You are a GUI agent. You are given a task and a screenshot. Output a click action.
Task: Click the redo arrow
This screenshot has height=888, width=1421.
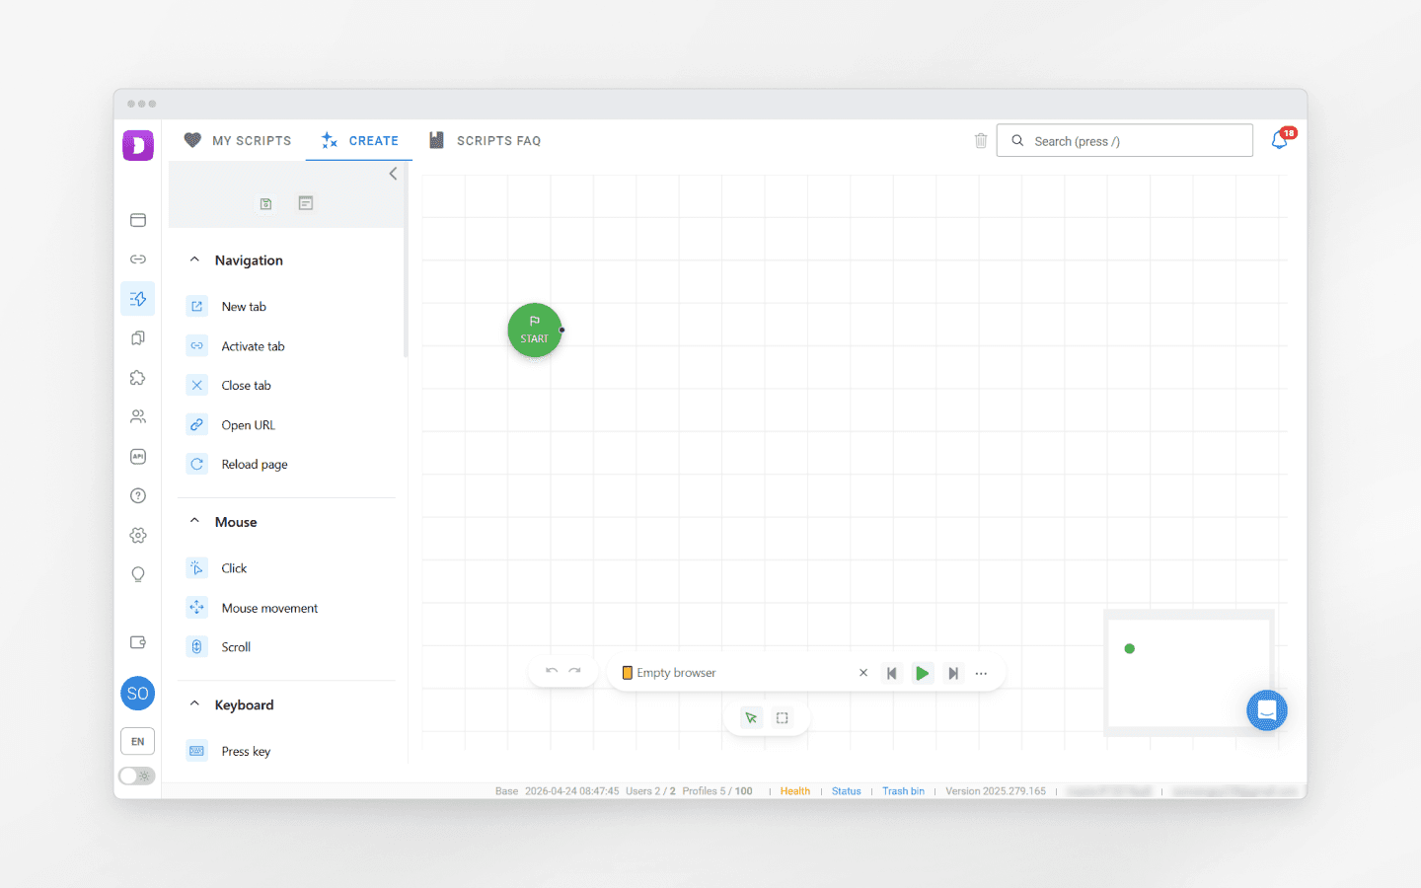point(575,672)
